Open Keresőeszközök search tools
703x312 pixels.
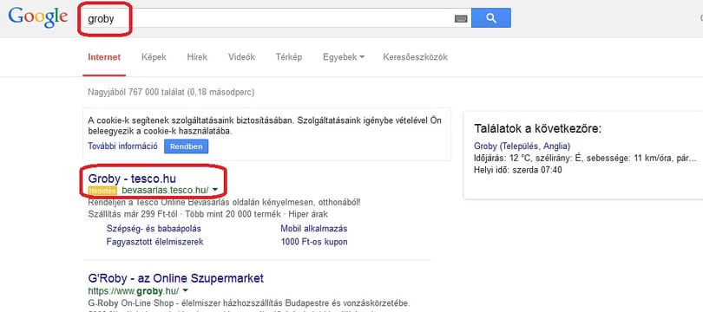pyautogui.click(x=415, y=57)
